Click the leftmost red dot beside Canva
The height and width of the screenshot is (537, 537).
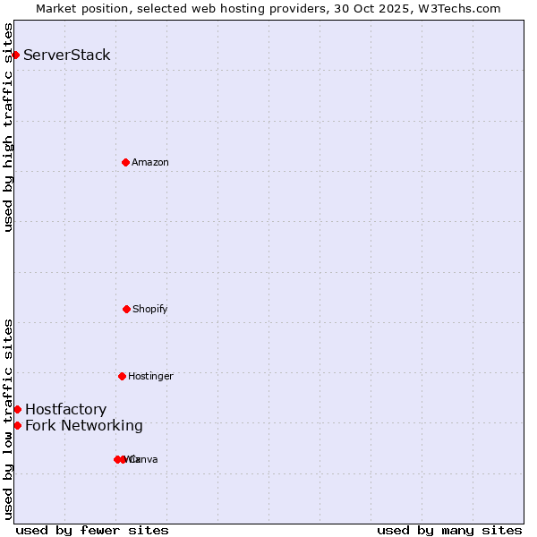117,459
